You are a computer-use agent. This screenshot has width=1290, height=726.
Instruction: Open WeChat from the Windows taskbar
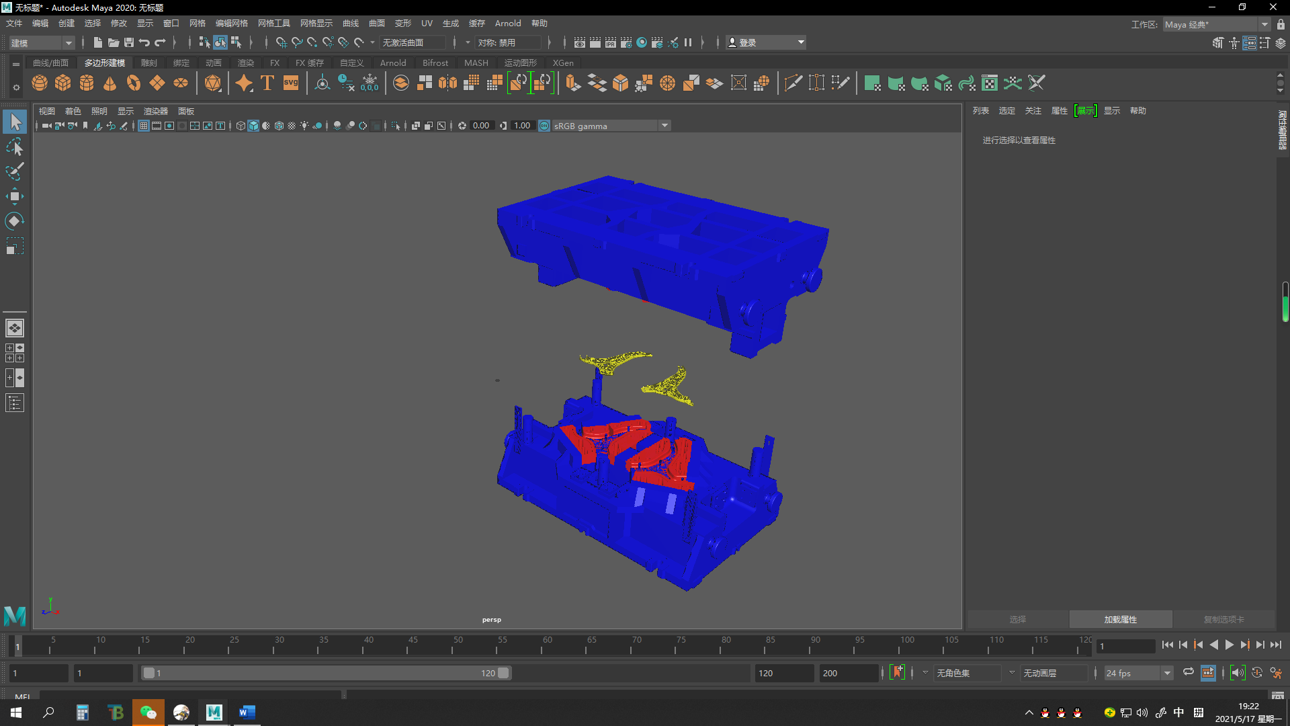coord(148,713)
